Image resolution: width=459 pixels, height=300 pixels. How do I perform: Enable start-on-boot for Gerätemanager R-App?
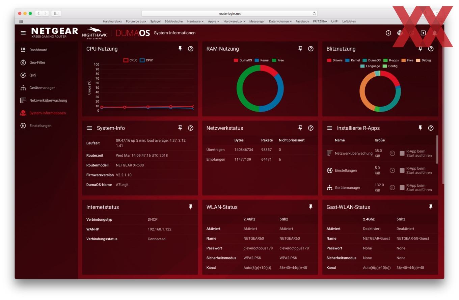(x=402, y=187)
